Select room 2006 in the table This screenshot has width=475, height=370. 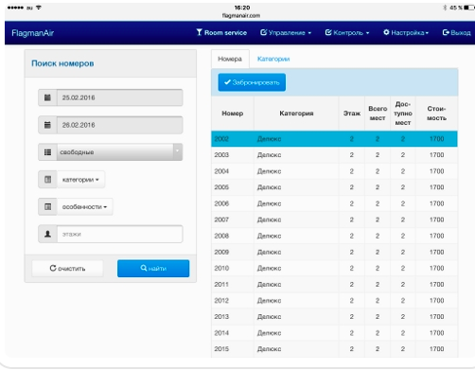coord(334,203)
